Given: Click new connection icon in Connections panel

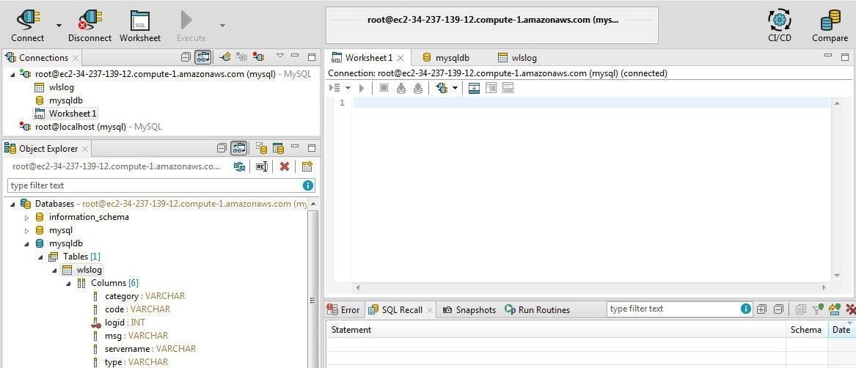Looking at the screenshot, I should (225, 56).
